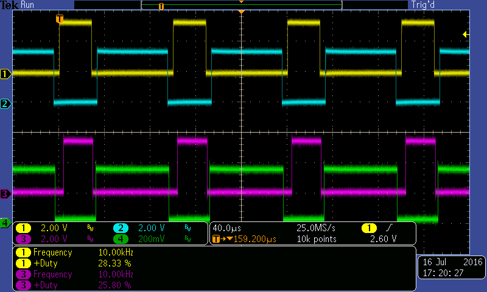Click the channel 1 10.00kHz value

[x=116, y=252]
